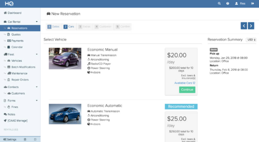Switch to the Dates step tab
This screenshot has width=259, height=142.
pos(53,27)
